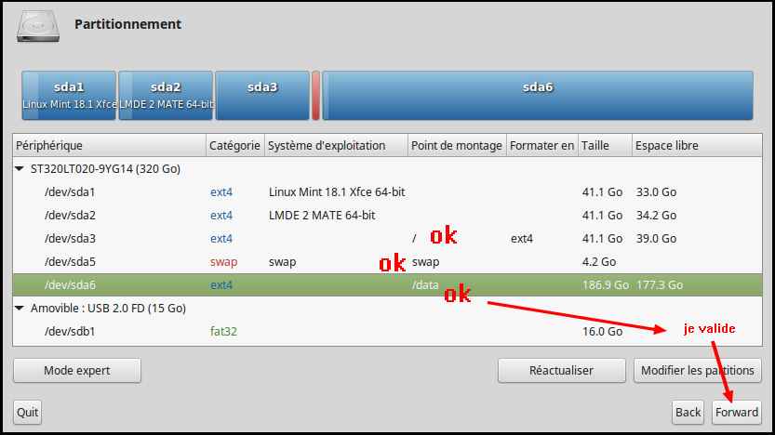Click the sda3 partition block

(262, 96)
